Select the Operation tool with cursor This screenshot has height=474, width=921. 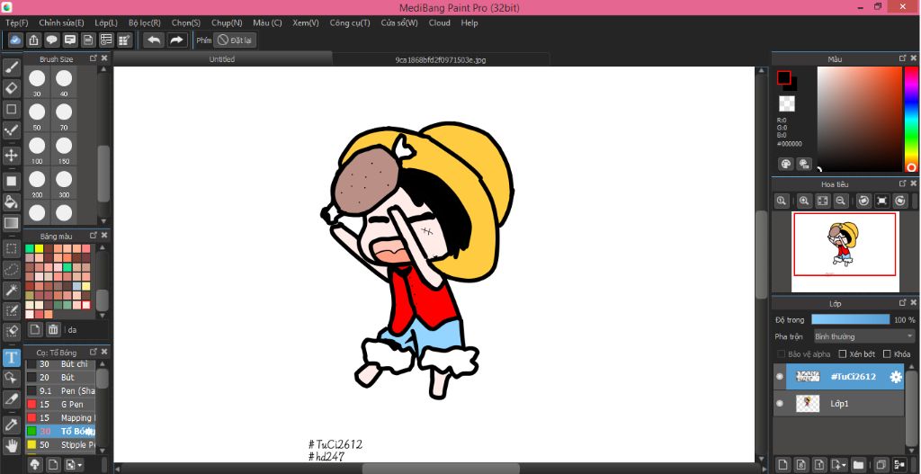click(x=11, y=378)
